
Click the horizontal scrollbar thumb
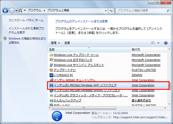84,108
